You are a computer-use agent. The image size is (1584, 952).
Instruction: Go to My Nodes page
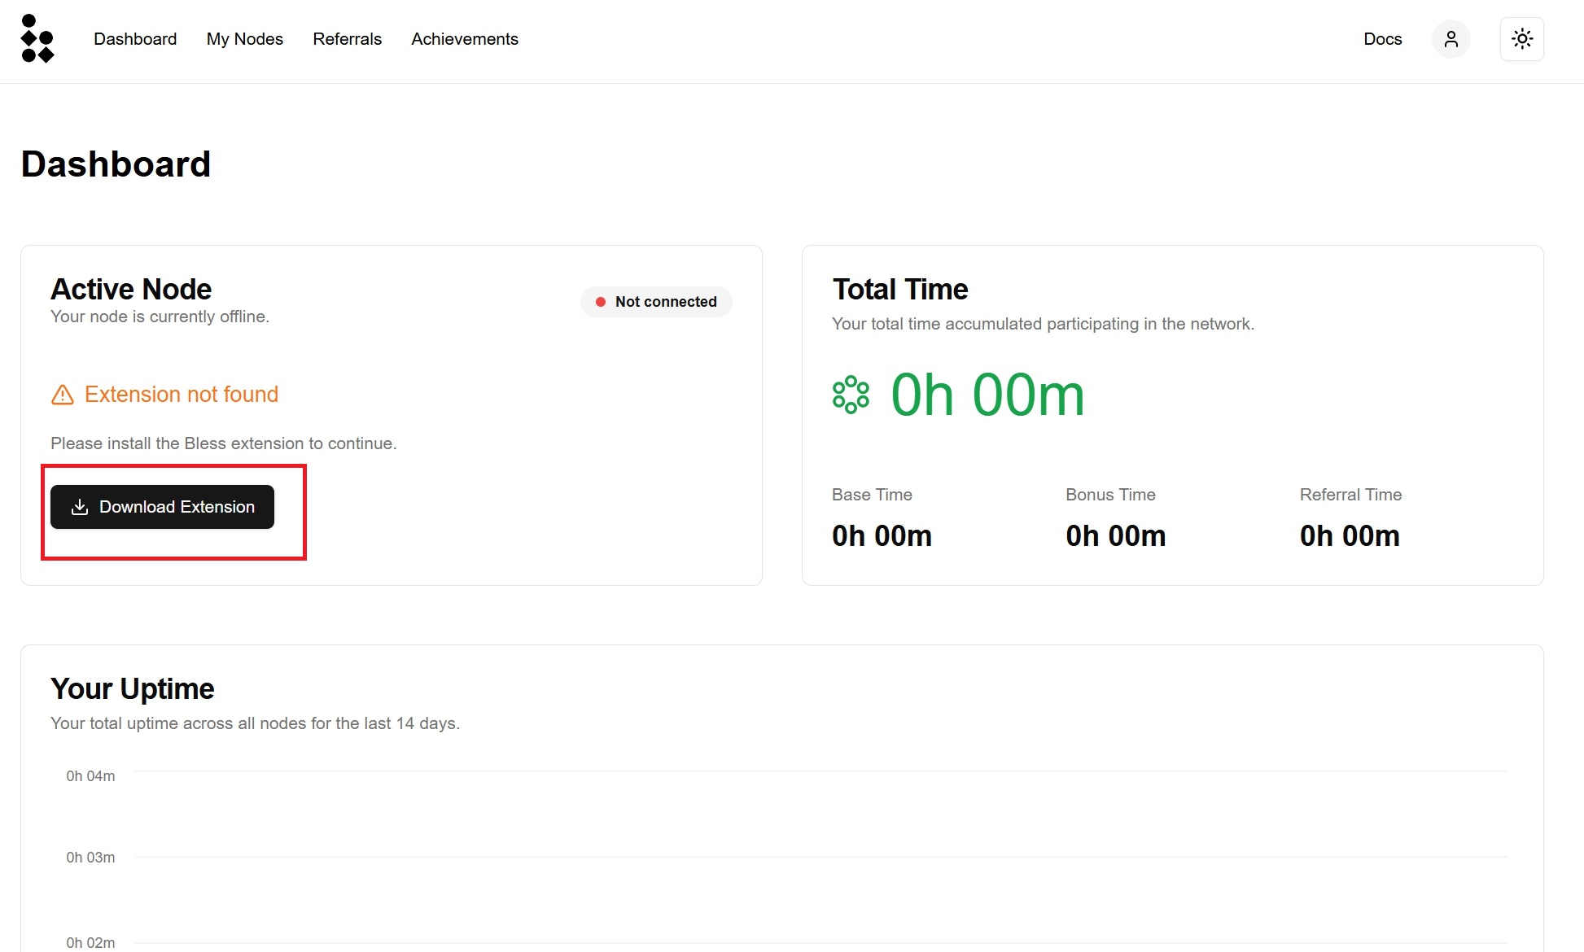point(244,39)
